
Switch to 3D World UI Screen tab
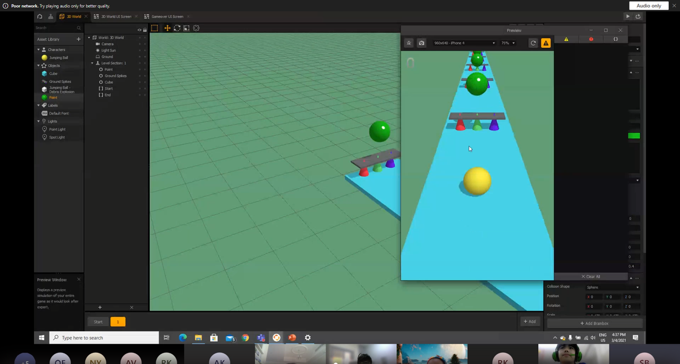click(116, 16)
